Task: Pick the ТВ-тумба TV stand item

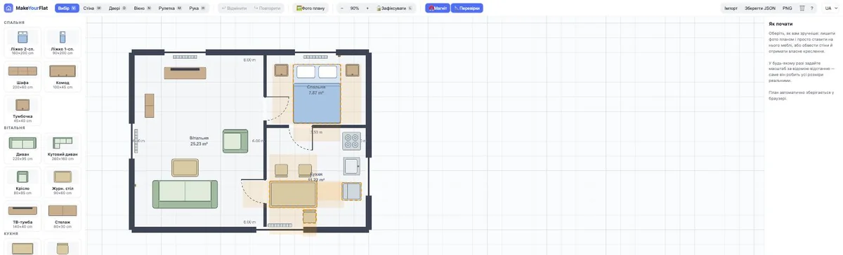Action: (x=22, y=216)
